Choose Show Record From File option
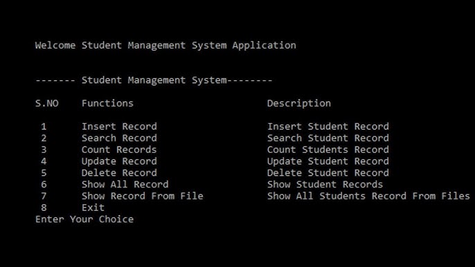Screen dimensions: 475x267 142,196
